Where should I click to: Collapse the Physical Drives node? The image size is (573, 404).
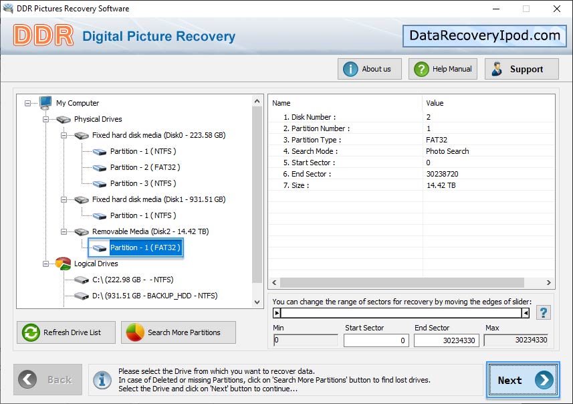[45, 119]
